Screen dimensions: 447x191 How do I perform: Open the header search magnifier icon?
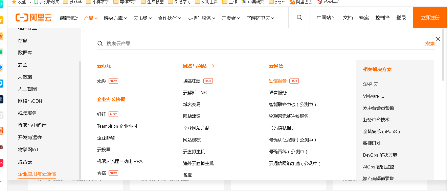click(x=299, y=18)
